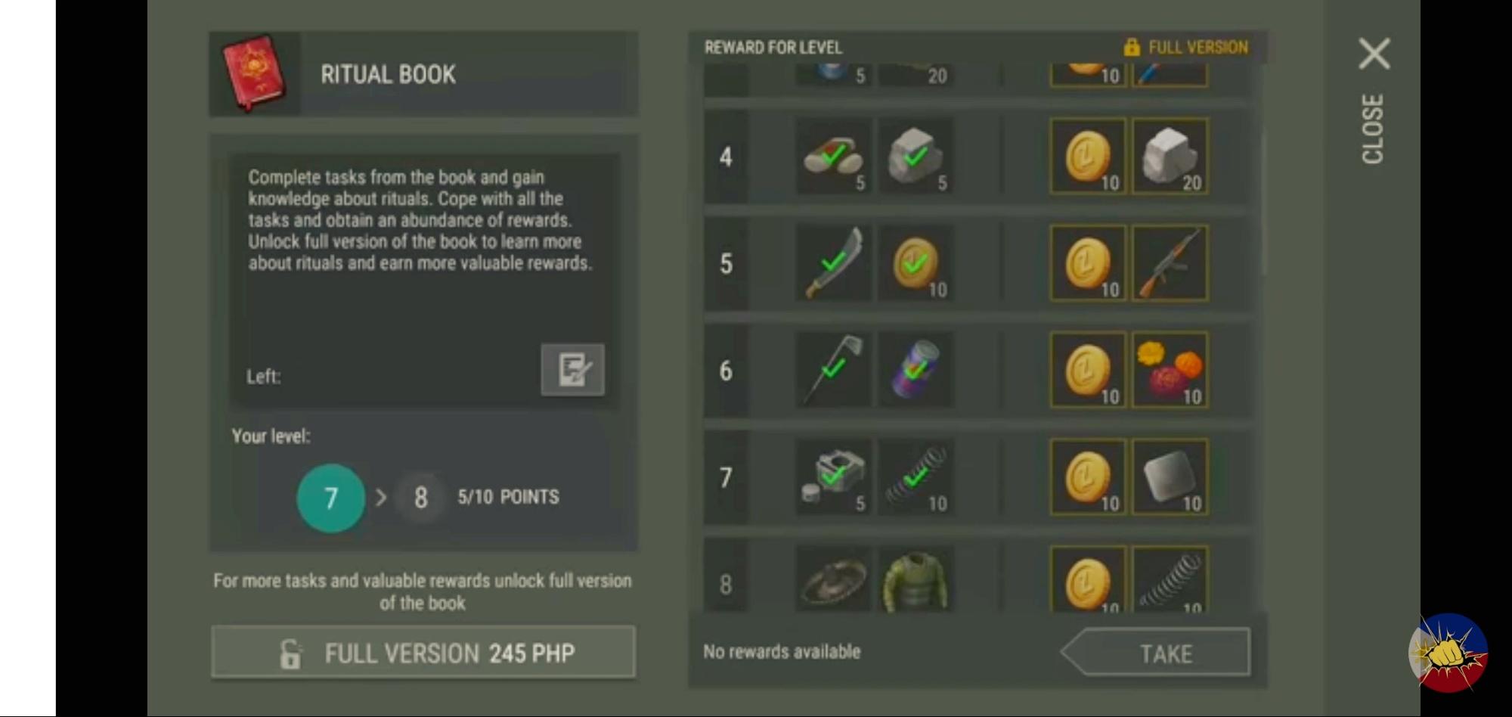
Task: Buy Full Version for 245 PHP
Action: coord(423,652)
